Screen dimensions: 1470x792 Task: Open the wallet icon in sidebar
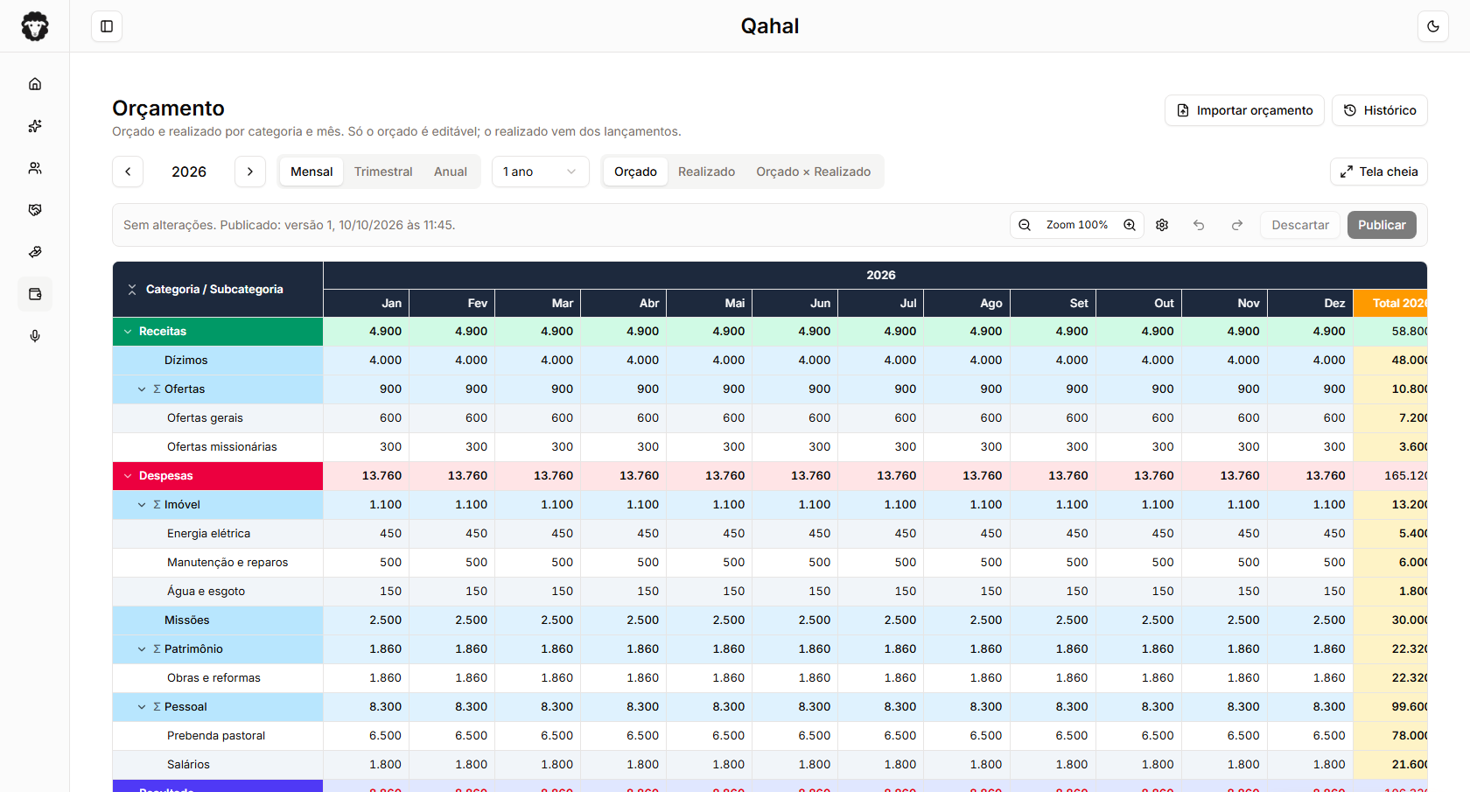click(x=35, y=294)
